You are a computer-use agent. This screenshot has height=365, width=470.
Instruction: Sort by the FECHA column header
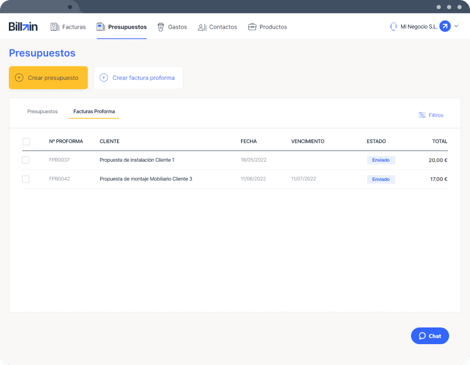pos(249,141)
